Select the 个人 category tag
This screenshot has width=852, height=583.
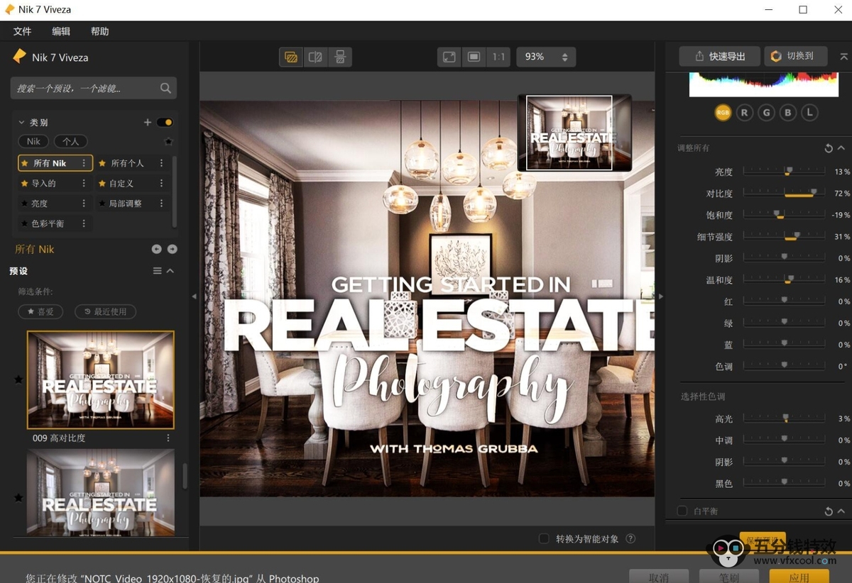pos(70,141)
